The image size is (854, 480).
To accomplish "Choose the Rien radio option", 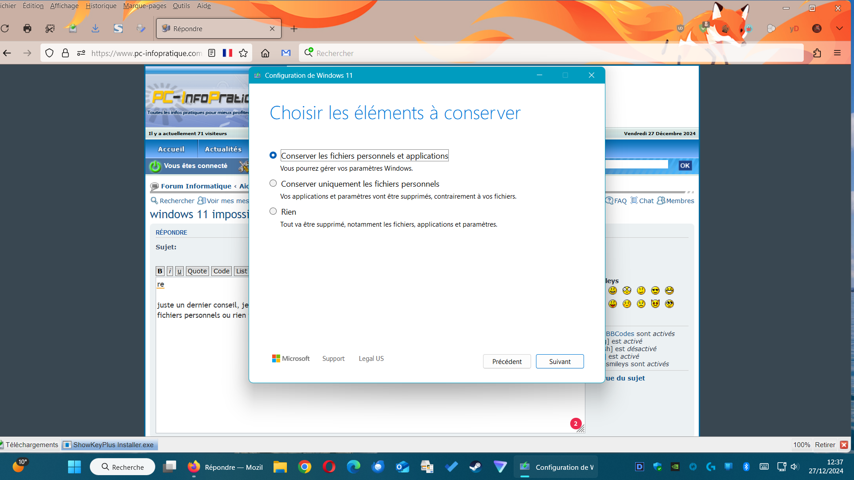I will [273, 212].
